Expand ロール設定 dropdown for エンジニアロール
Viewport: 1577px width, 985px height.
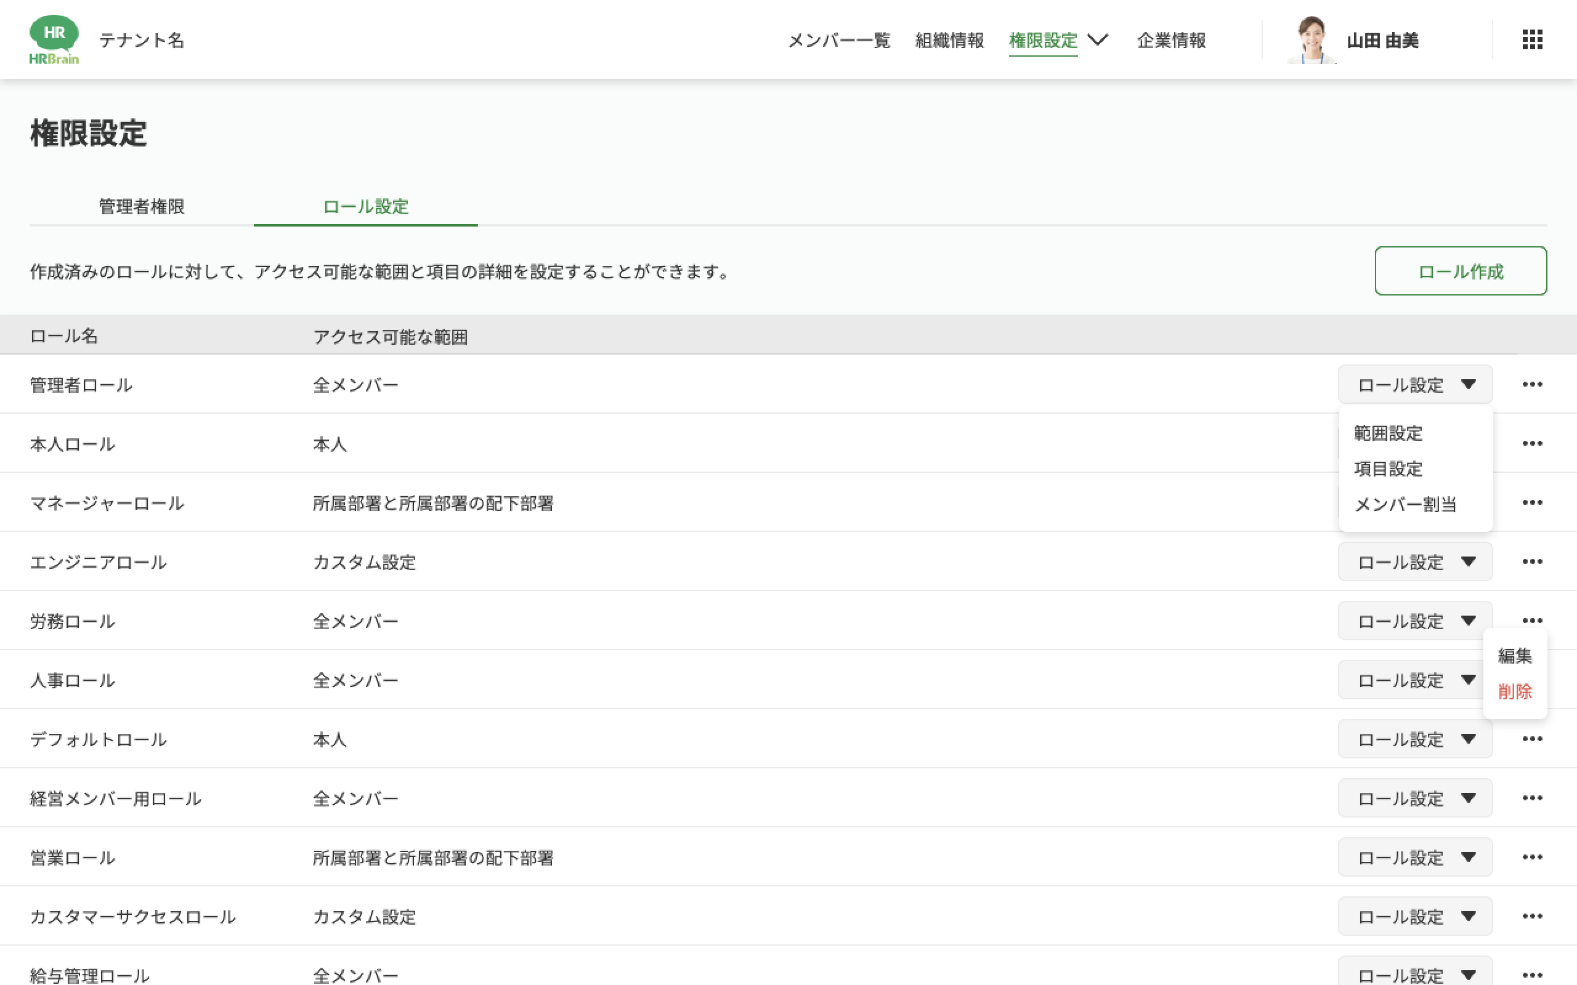pos(1415,561)
